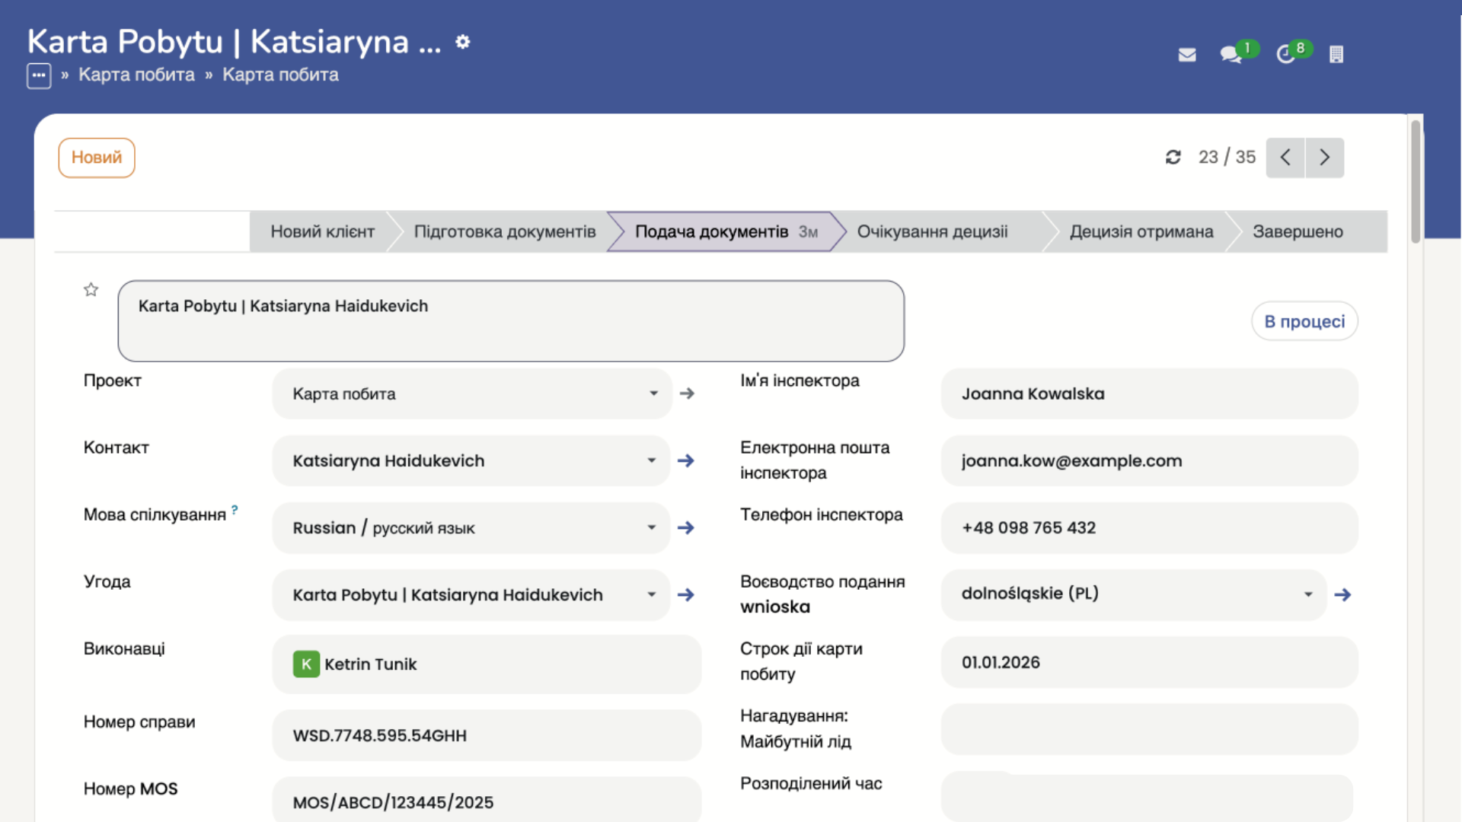This screenshot has height=822, width=1462.
Task: Click the phone/calculator icon in header
Action: [x=1336, y=54]
